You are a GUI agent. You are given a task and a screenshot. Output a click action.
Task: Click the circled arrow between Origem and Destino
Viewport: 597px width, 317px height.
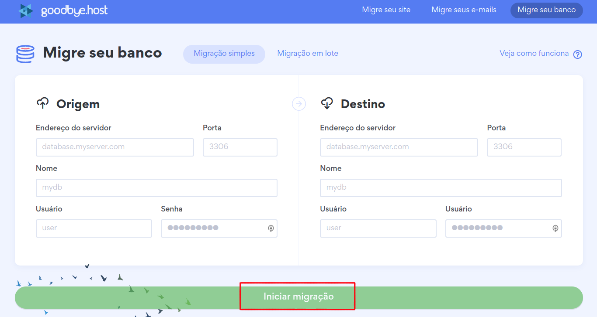point(299,104)
